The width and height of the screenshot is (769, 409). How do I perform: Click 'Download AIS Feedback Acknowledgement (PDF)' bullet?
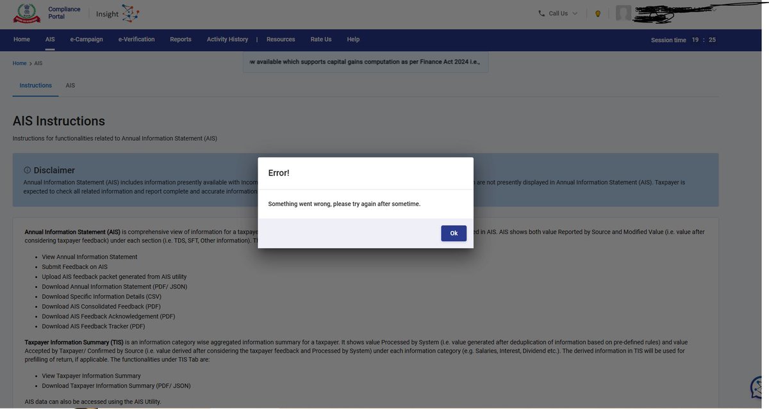(x=109, y=316)
